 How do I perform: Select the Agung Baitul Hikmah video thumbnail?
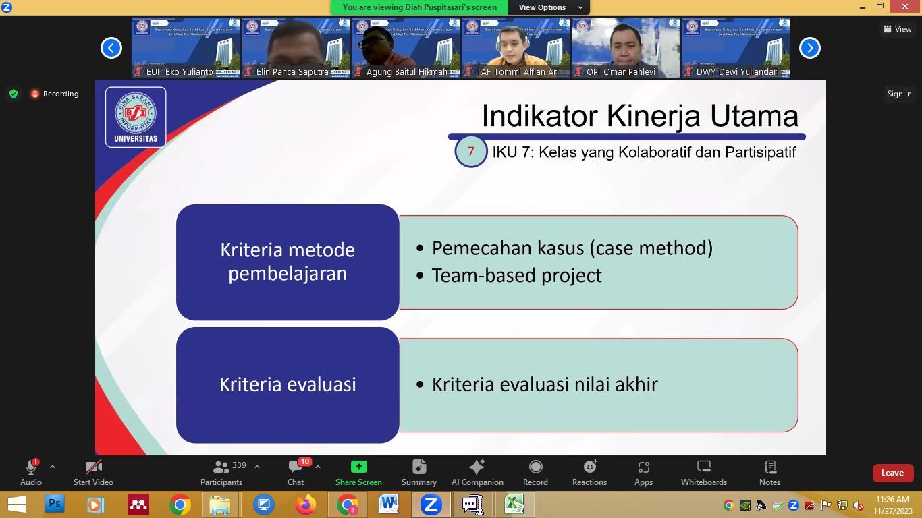point(406,48)
